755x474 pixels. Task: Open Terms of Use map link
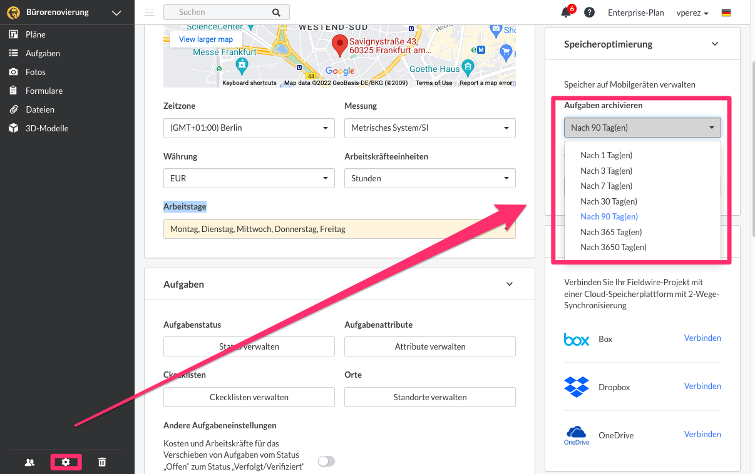coord(434,83)
